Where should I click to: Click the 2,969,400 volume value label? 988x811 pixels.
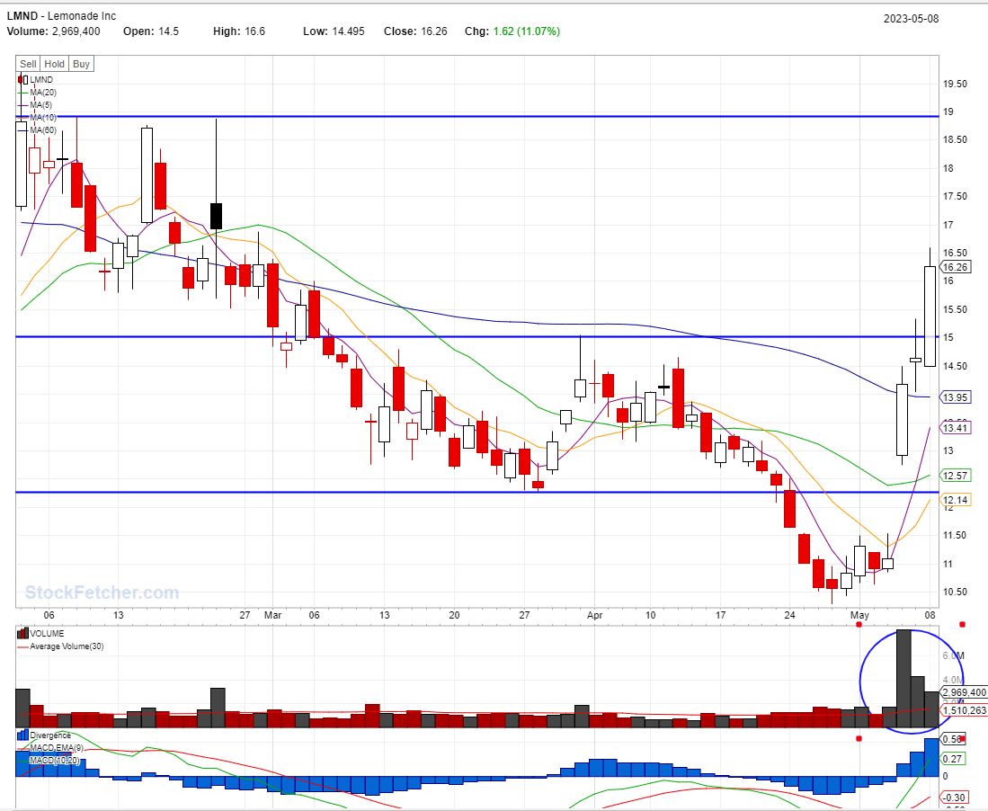[964, 692]
